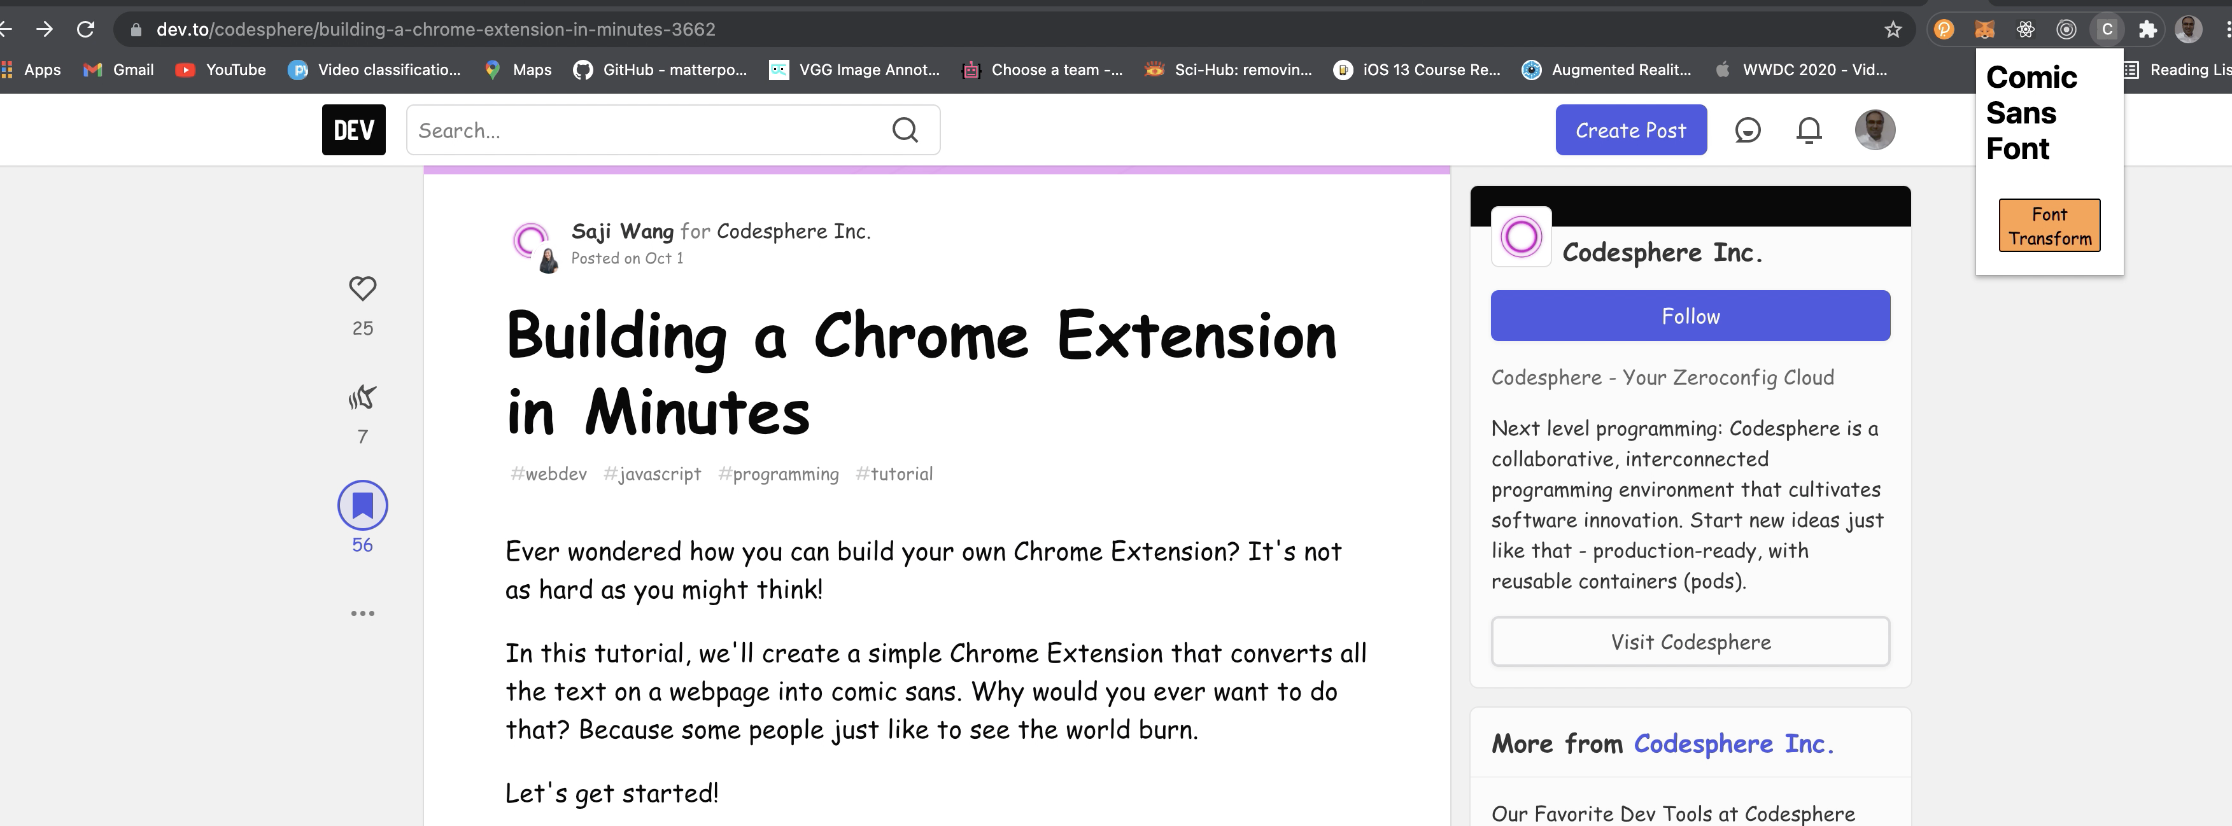The height and width of the screenshot is (826, 2232).
Task: Open the DEV user avatar menu
Action: pyautogui.click(x=1875, y=130)
